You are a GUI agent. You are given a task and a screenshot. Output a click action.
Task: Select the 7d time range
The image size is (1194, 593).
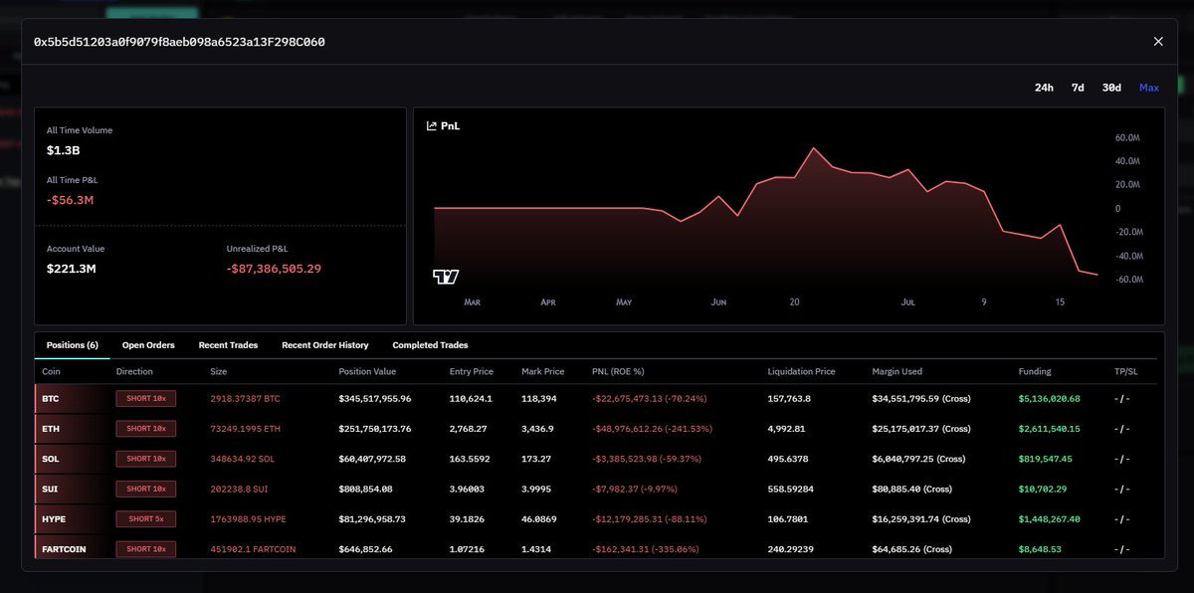[x=1078, y=88]
